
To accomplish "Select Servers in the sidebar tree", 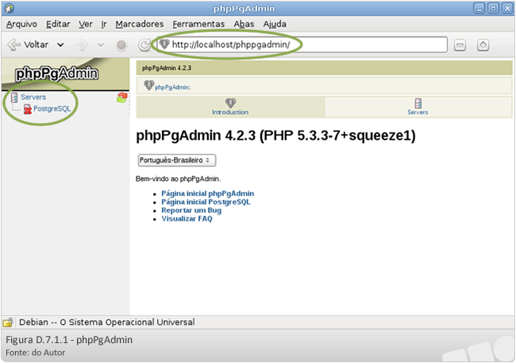I will [33, 97].
